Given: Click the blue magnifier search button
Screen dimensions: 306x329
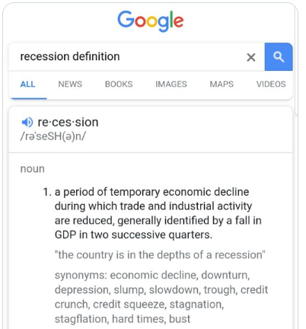Looking at the screenshot, I should [279, 57].
